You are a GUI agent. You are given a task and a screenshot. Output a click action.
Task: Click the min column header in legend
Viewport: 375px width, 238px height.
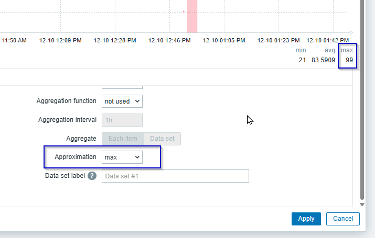(301, 50)
